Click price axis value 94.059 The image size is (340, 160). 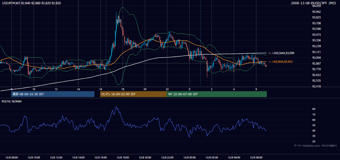pos(317,6)
